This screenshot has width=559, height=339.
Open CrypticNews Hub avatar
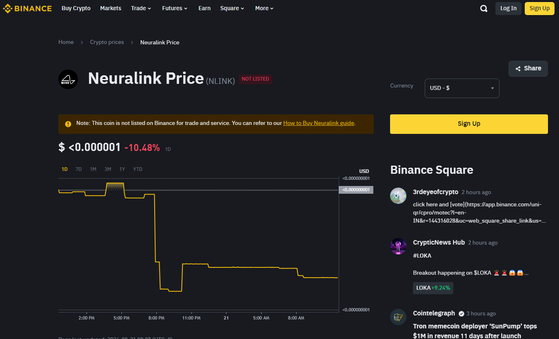click(x=398, y=246)
